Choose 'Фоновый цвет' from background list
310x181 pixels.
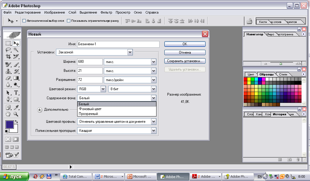117,109
